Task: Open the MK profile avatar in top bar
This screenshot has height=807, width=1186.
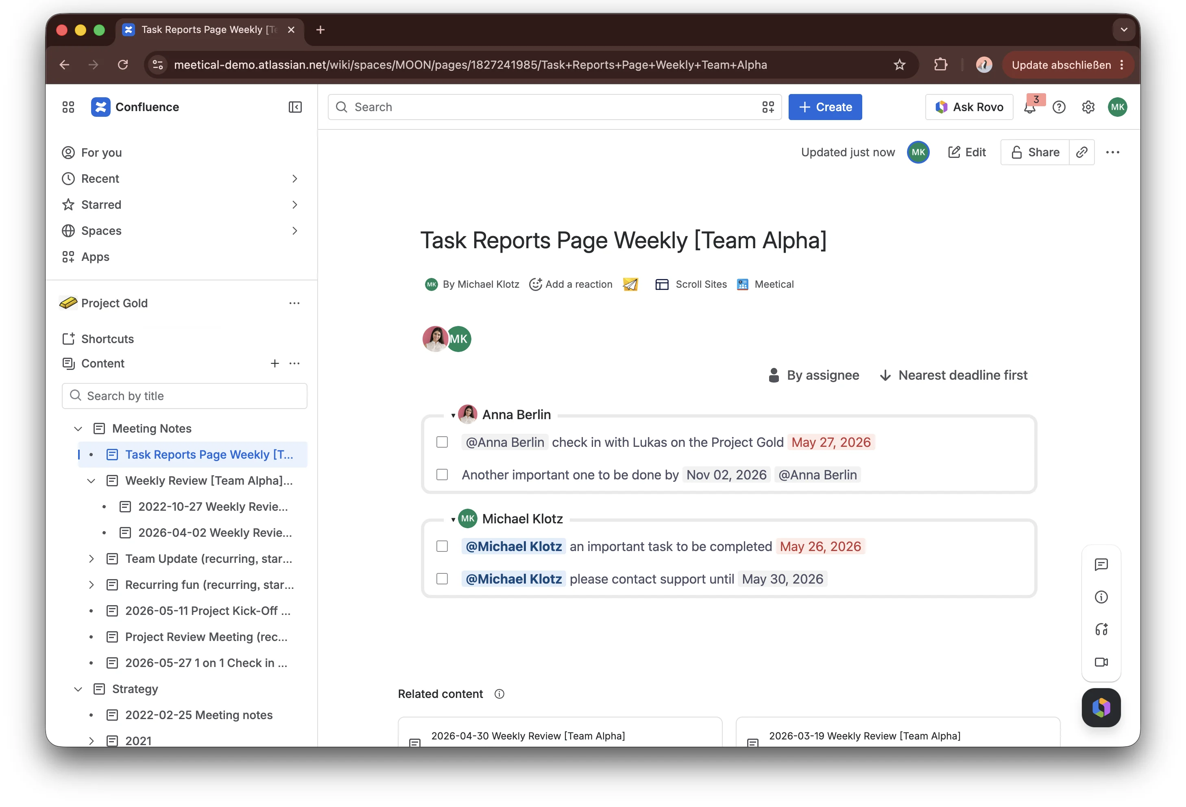Action: point(1117,107)
